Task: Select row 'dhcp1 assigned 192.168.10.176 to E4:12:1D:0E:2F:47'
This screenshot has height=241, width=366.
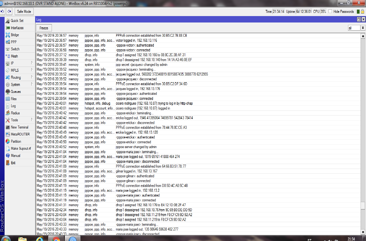Action: coord(198,205)
